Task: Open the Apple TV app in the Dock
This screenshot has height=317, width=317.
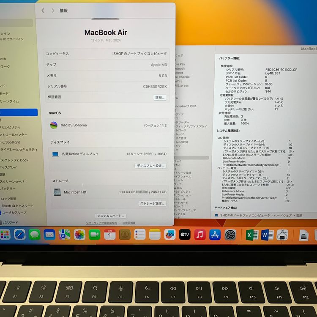Action: tap(185, 235)
